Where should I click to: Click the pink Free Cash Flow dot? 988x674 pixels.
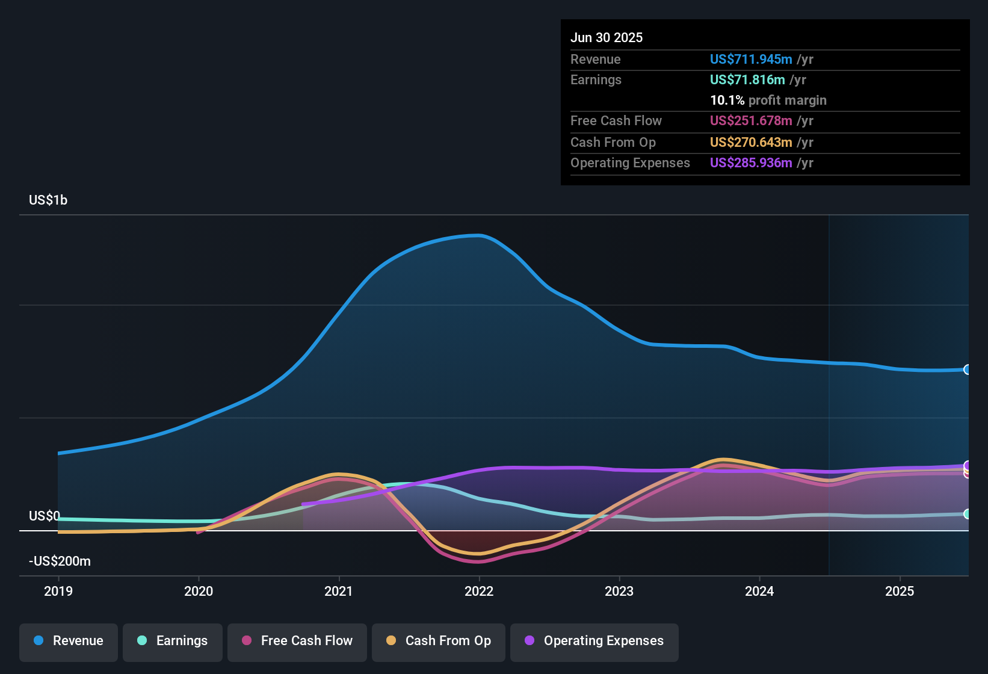pyautogui.click(x=247, y=640)
